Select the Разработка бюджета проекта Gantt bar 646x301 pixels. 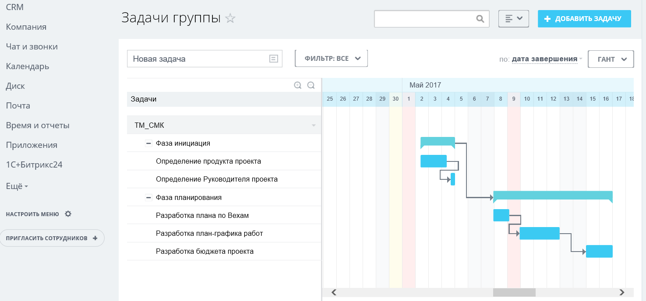(x=599, y=251)
